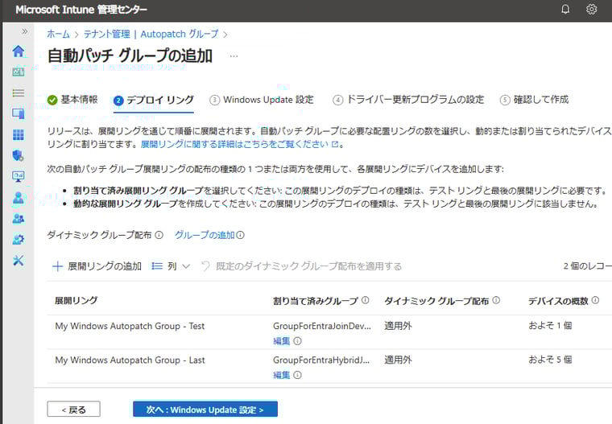
Task: Click およそ 5 個 device count cell
Action: click(x=550, y=360)
